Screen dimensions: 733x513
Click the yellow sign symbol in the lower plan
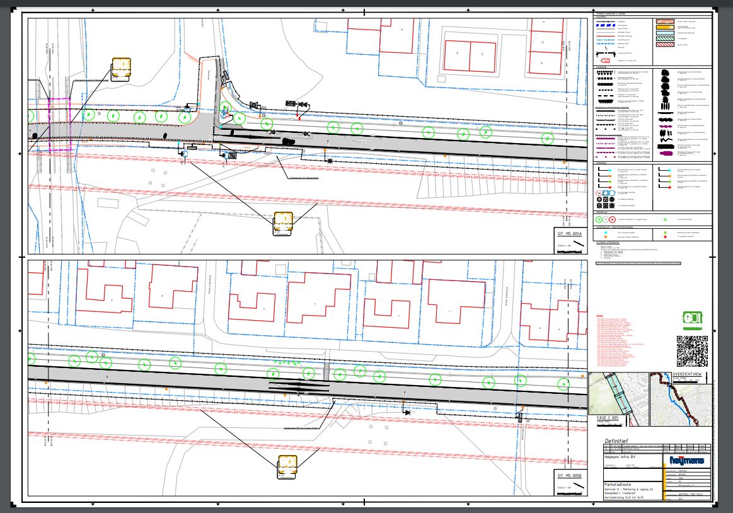click(x=287, y=466)
